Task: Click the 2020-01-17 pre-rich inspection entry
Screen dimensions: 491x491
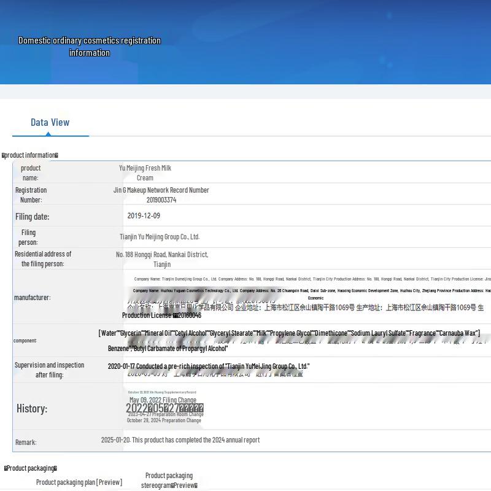Action: click(209, 366)
